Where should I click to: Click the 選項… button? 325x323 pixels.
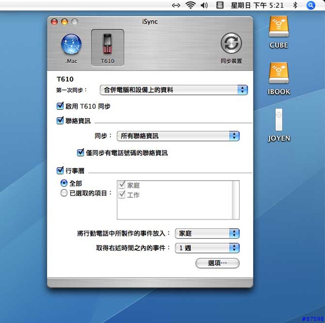[x=217, y=263]
